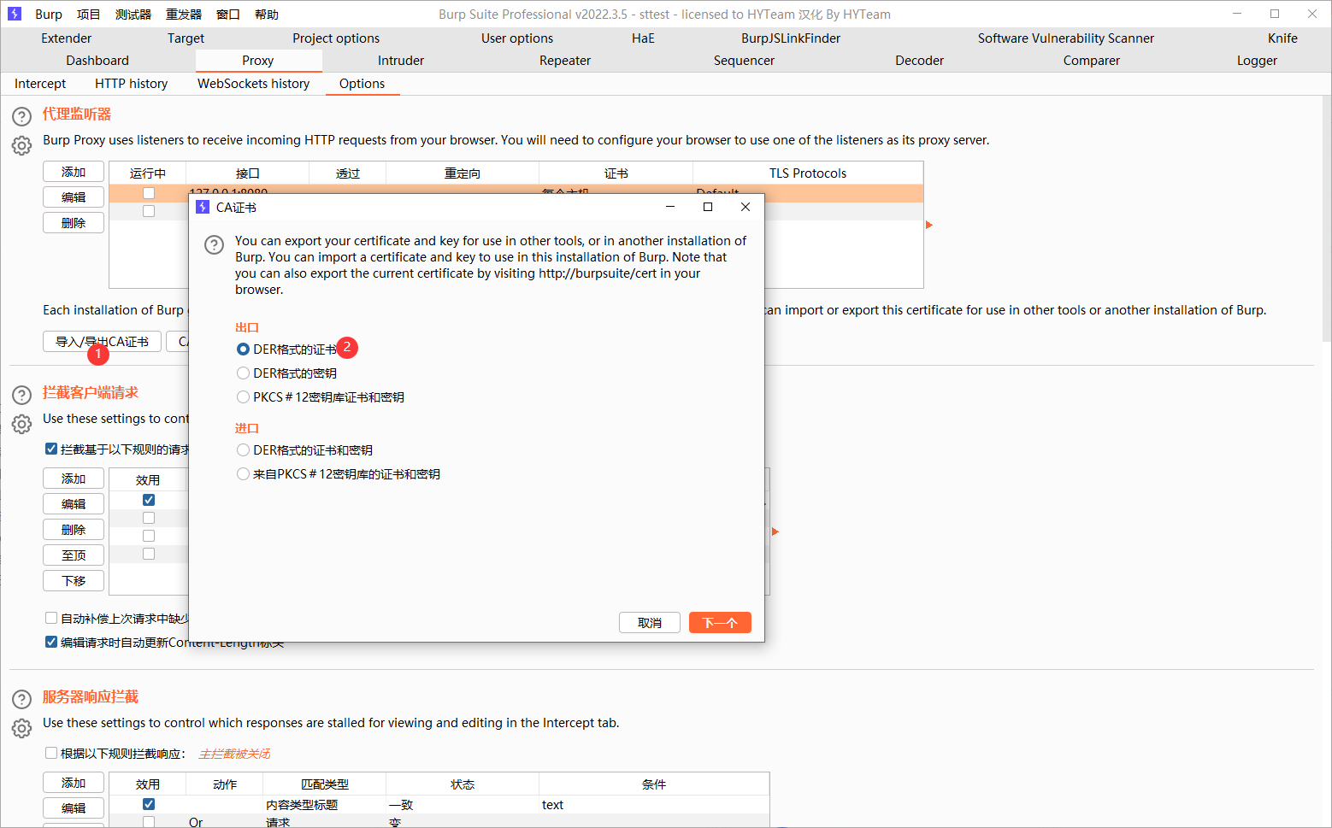The height and width of the screenshot is (828, 1332).
Task: Open the Sequencer tab
Action: pyautogui.click(x=744, y=61)
